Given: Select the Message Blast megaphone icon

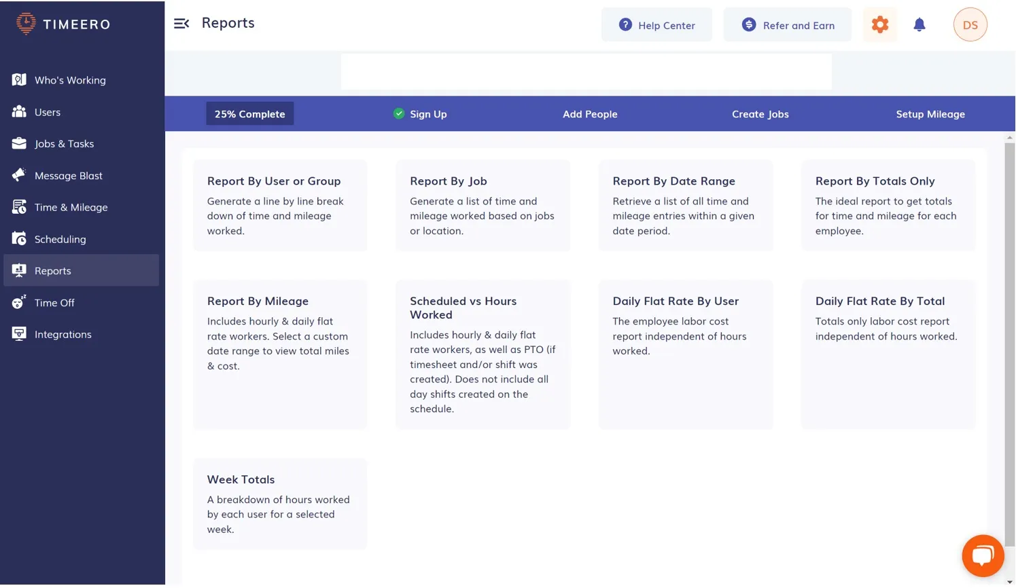Looking at the screenshot, I should [x=19, y=175].
